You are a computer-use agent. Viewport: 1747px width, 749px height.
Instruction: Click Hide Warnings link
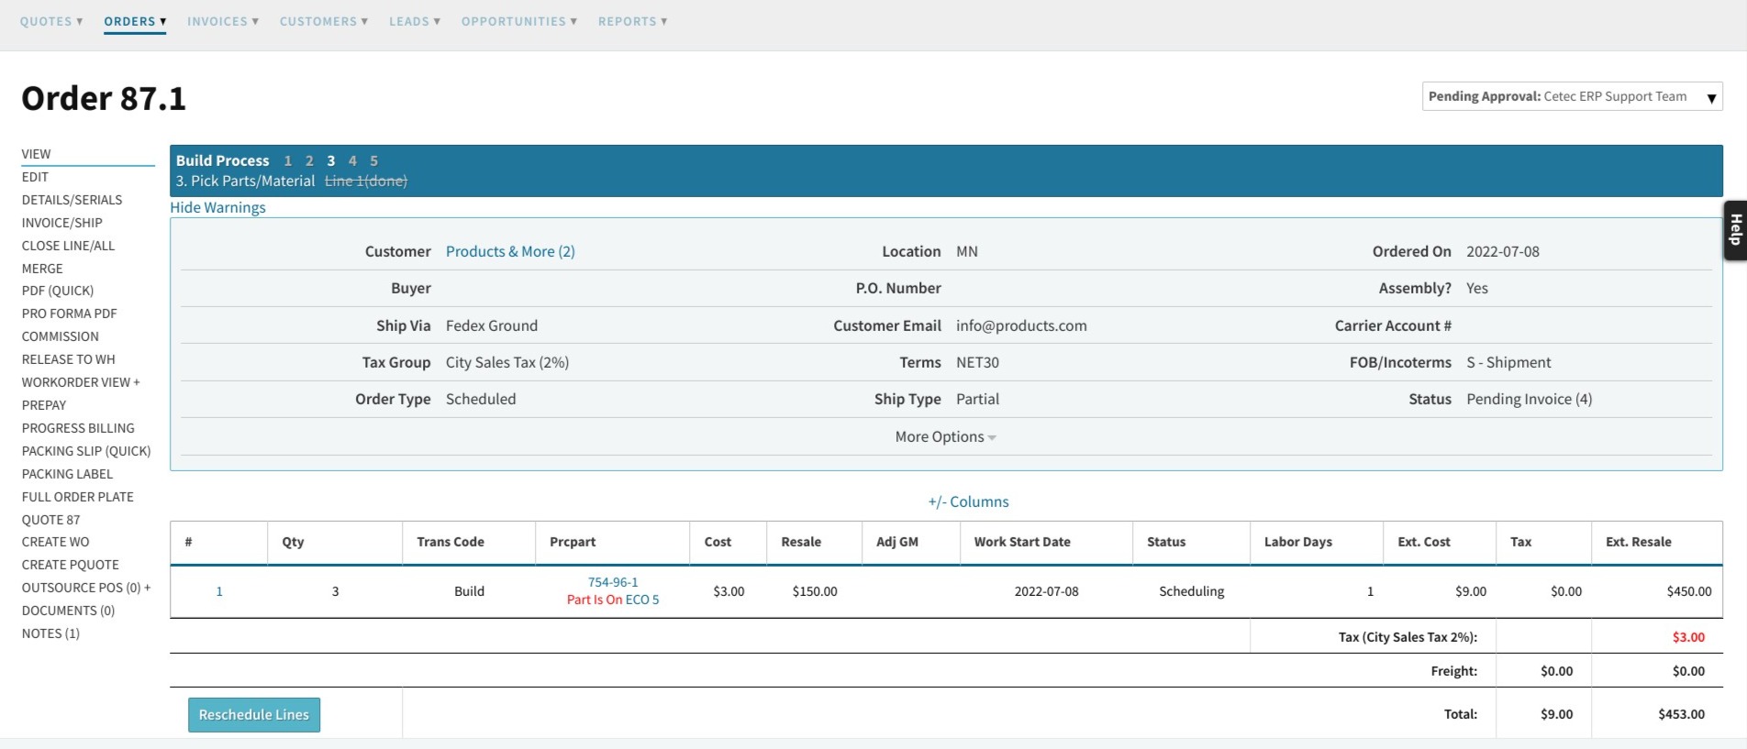click(217, 207)
